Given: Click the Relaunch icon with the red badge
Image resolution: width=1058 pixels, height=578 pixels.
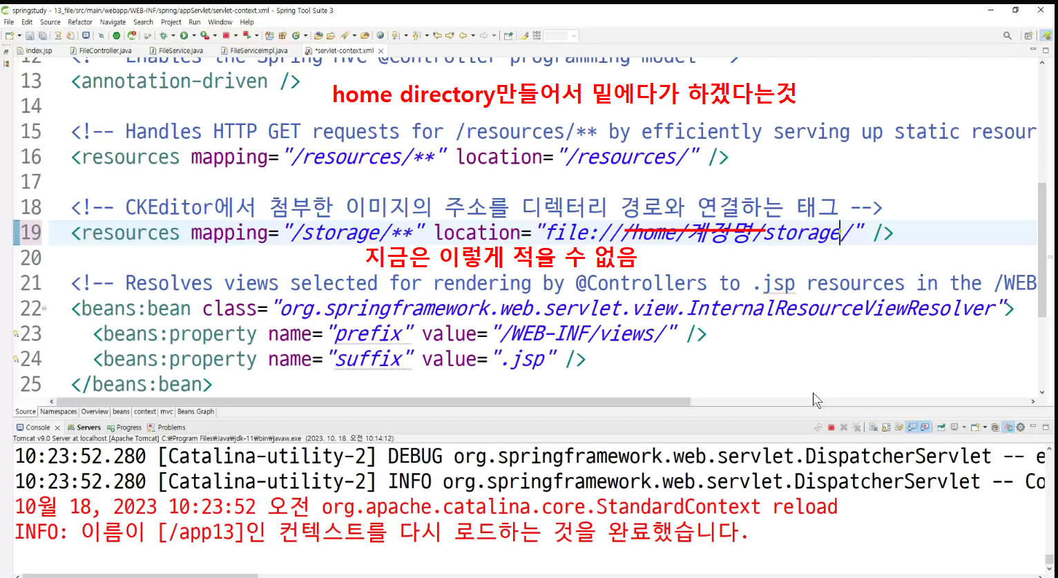Looking at the screenshot, I should click(131, 35).
